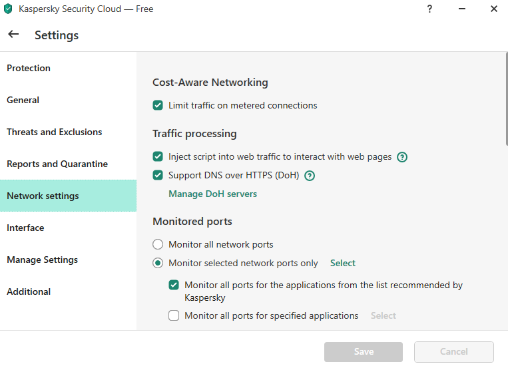This screenshot has width=508, height=368.
Task: Uncheck Limit traffic on metered connections
Action: 158,105
